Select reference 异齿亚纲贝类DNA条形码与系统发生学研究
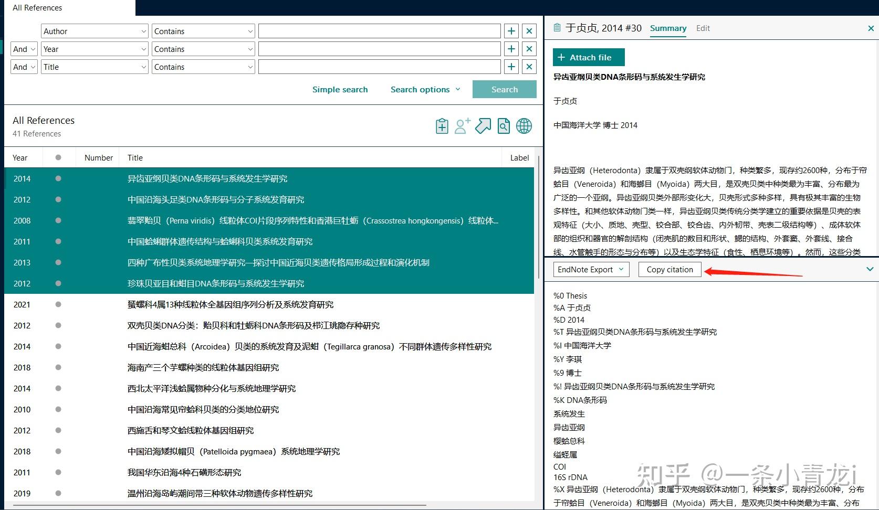This screenshot has width=879, height=510. click(x=269, y=178)
